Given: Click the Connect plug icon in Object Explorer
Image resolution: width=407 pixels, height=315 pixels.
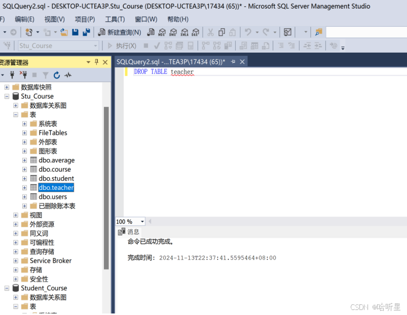Looking at the screenshot, I should pos(12,75).
